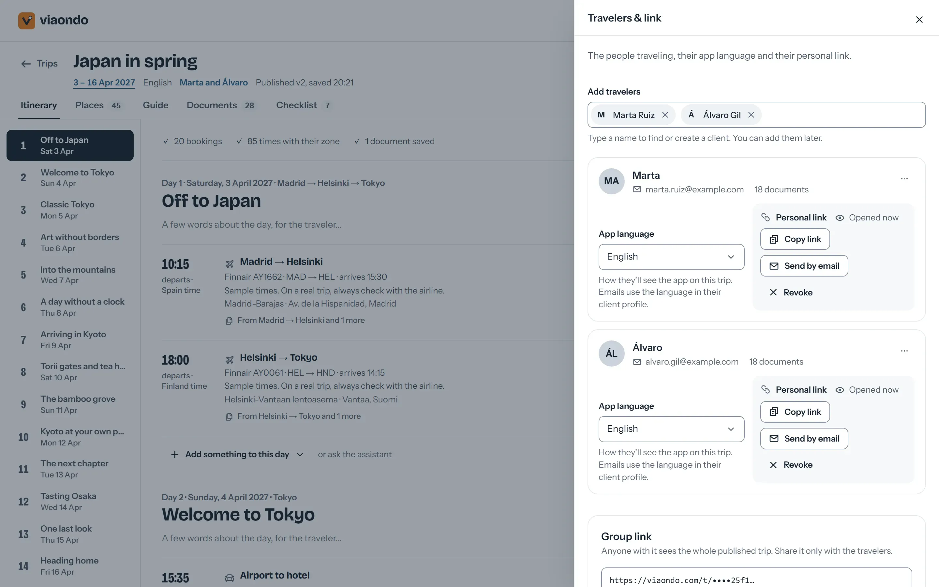The width and height of the screenshot is (939, 587).
Task: Remove Álvaro Gil chip from travelers
Action: [751, 115]
